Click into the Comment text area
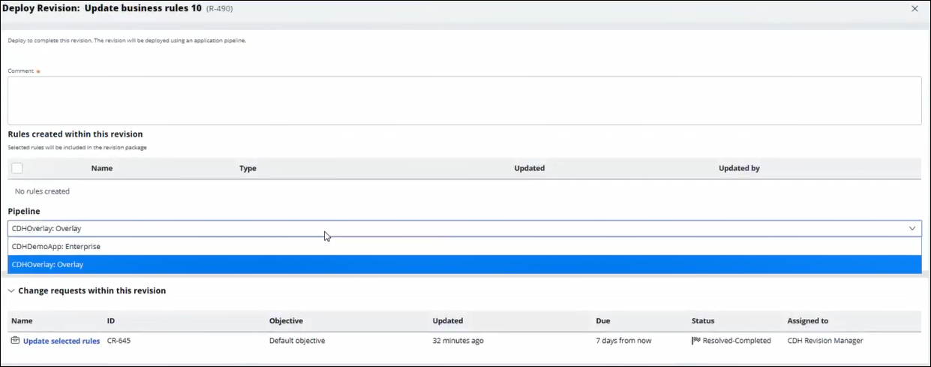931x367 pixels. coord(464,100)
